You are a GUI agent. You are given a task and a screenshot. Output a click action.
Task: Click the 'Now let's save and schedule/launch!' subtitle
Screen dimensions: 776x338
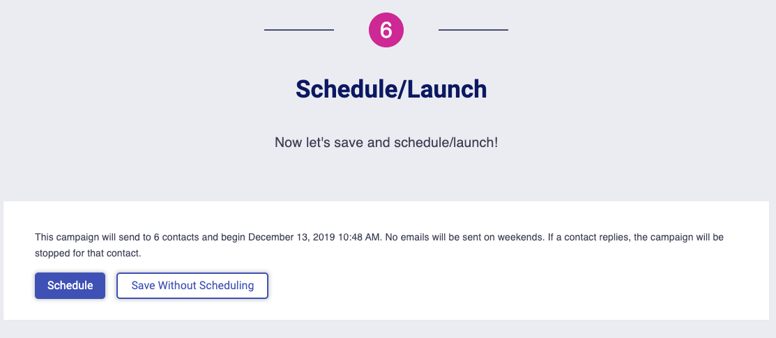tap(386, 143)
